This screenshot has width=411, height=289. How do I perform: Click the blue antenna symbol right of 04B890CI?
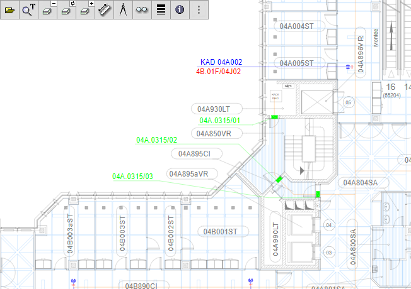[251, 281]
